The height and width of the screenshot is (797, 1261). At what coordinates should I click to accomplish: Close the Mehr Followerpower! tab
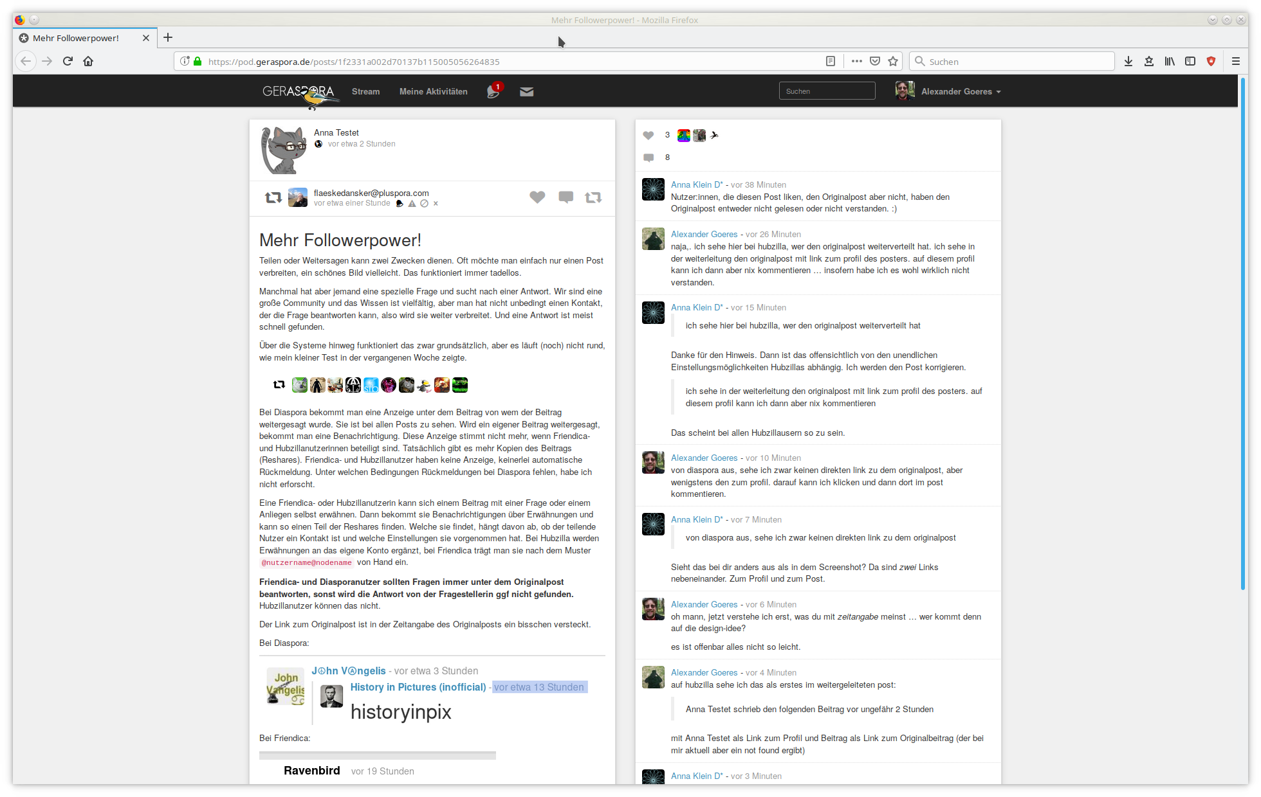click(146, 38)
